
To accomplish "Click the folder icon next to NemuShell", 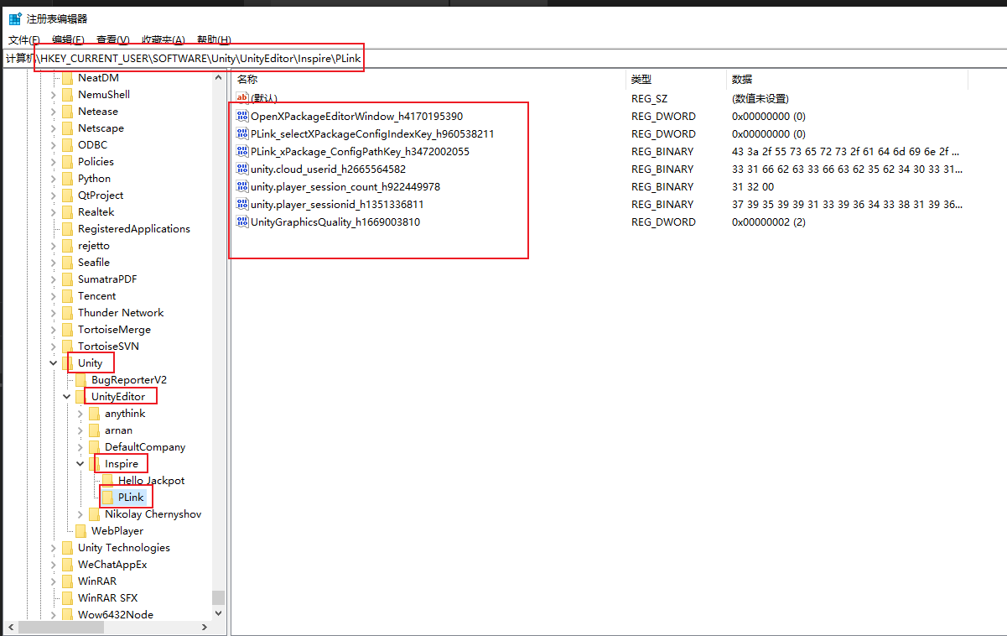I will coord(67,95).
